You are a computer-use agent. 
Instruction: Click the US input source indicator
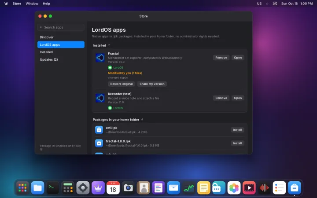coord(259,4)
